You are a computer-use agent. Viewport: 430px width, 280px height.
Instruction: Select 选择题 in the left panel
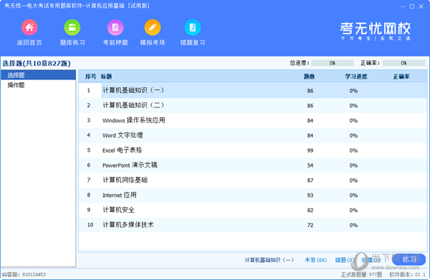tap(39, 74)
